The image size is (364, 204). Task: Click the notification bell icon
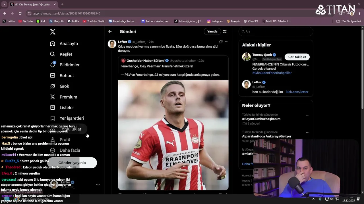point(53,65)
